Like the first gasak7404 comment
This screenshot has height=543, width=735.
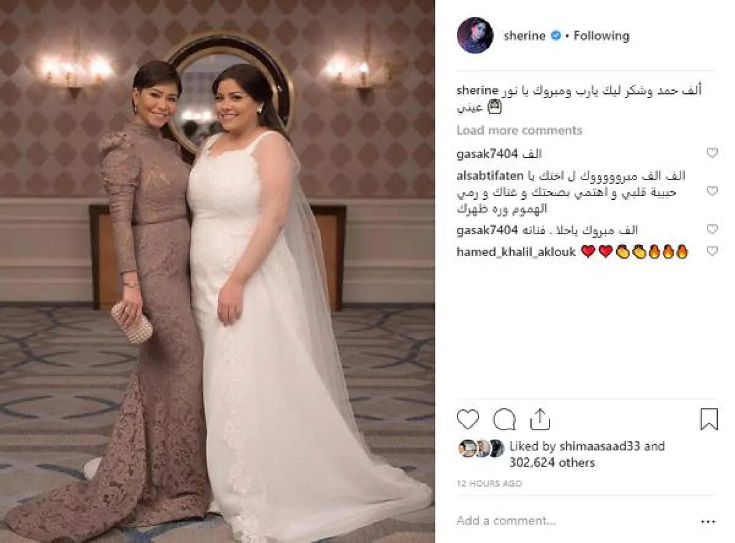coord(712,154)
